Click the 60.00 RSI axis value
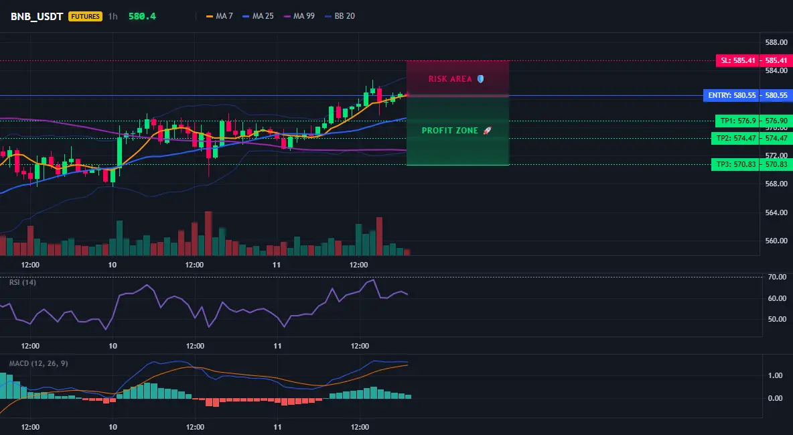This screenshot has height=435, width=793. click(778, 299)
